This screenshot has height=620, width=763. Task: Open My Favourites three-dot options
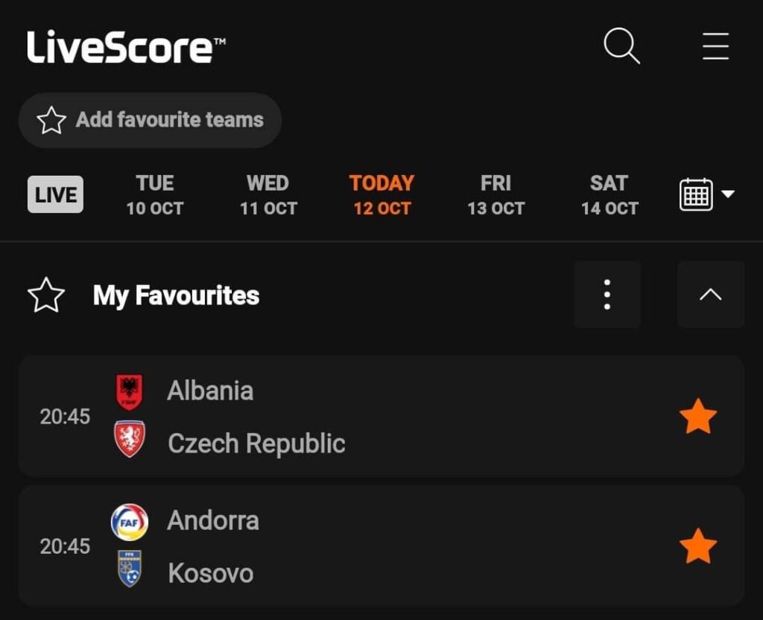[607, 295]
